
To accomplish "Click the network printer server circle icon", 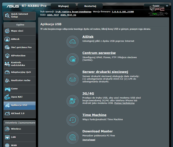I will coord(73,80).
